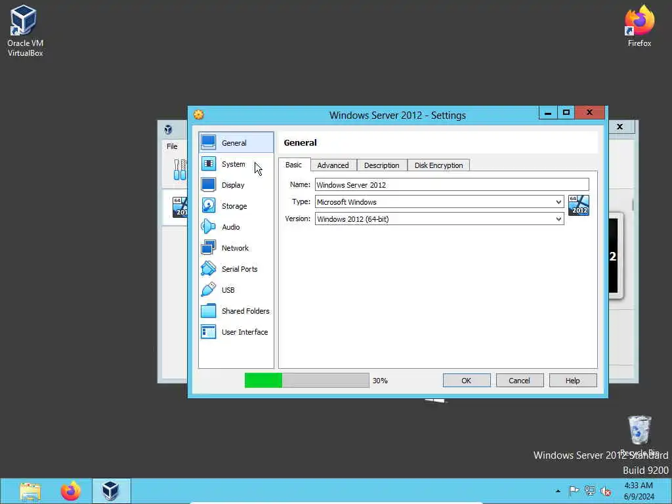Viewport: 672px width, 504px height.
Task: Click the VirtualBox taskbar button
Action: (x=110, y=491)
